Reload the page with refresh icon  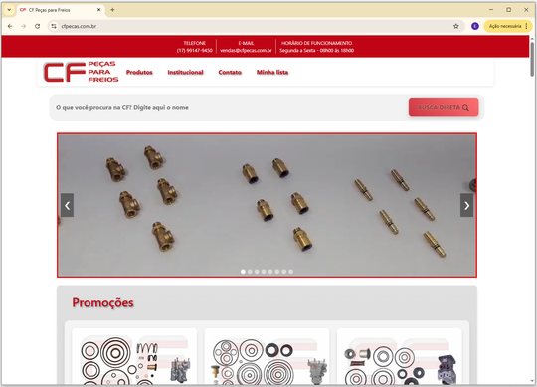pos(37,26)
